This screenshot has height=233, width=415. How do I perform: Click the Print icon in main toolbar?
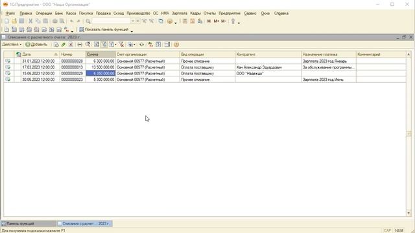point(54,21)
